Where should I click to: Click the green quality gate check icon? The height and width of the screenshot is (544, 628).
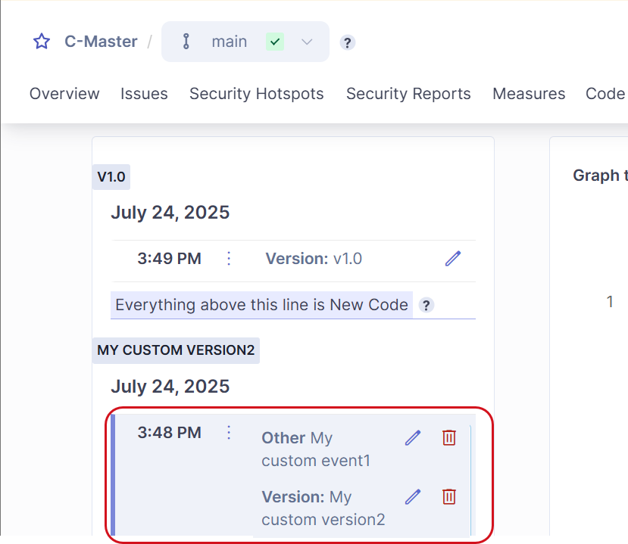(x=275, y=42)
